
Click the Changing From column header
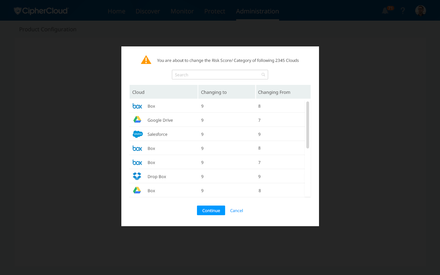point(283,92)
